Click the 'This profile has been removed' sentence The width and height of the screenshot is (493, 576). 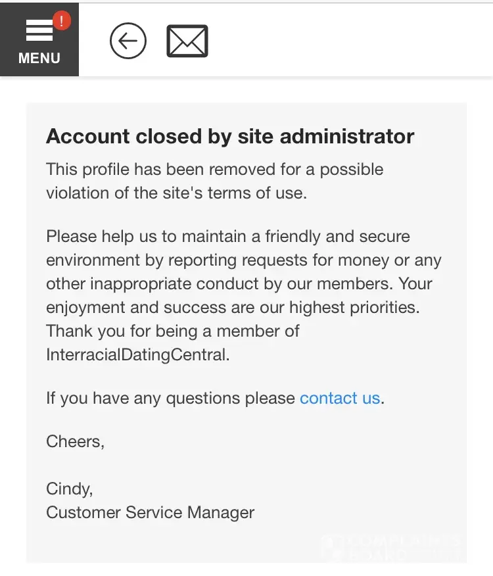[x=214, y=169]
